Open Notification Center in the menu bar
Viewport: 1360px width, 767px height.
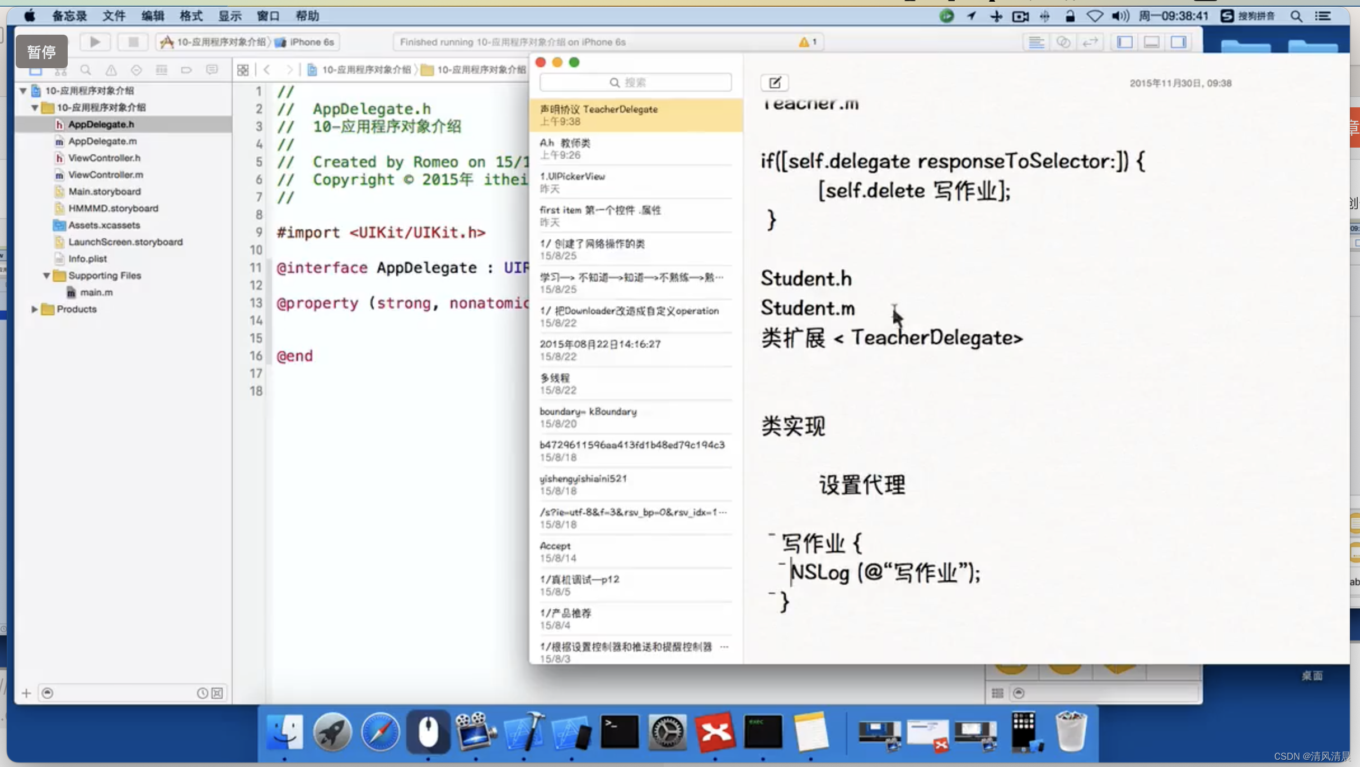tap(1323, 16)
